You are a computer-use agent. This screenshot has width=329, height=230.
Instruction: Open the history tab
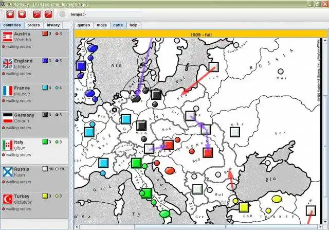[x=53, y=25]
